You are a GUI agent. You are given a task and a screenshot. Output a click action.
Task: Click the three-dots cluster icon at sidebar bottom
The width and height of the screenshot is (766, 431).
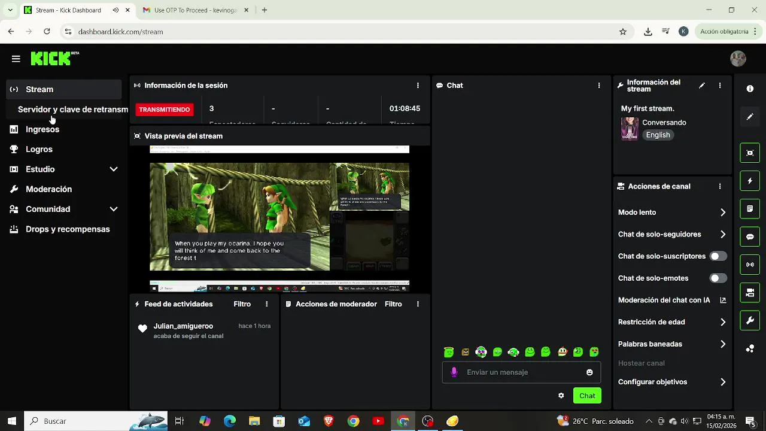point(750,349)
